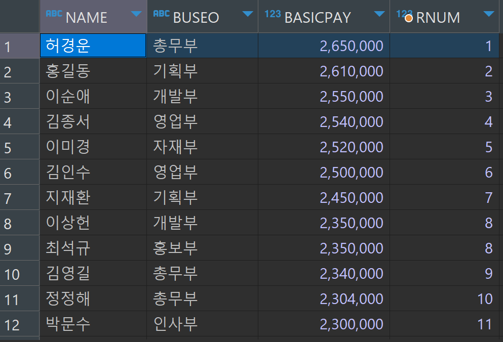The image size is (503, 342).
Task: Open the BASICPAY column filter dropdown arrow
Action: click(379, 14)
